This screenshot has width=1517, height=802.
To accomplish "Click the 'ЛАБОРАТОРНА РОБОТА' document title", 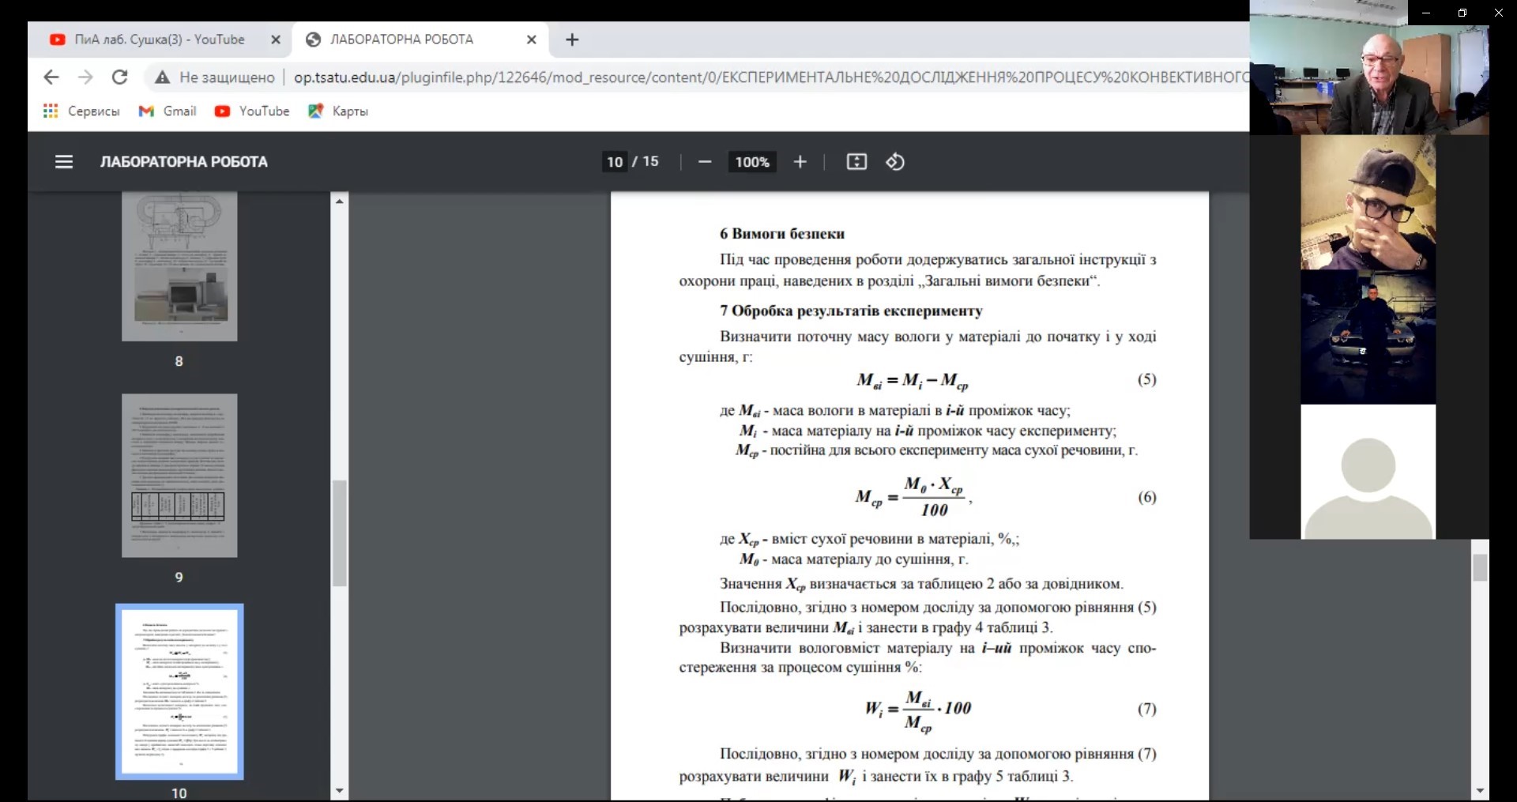I will 184,162.
